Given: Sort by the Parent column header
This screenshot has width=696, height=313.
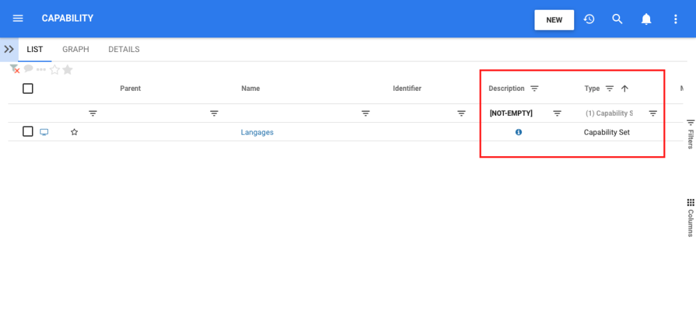Looking at the screenshot, I should (131, 89).
